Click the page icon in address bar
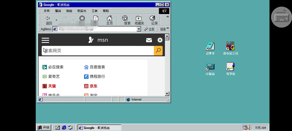 tap(55, 29)
